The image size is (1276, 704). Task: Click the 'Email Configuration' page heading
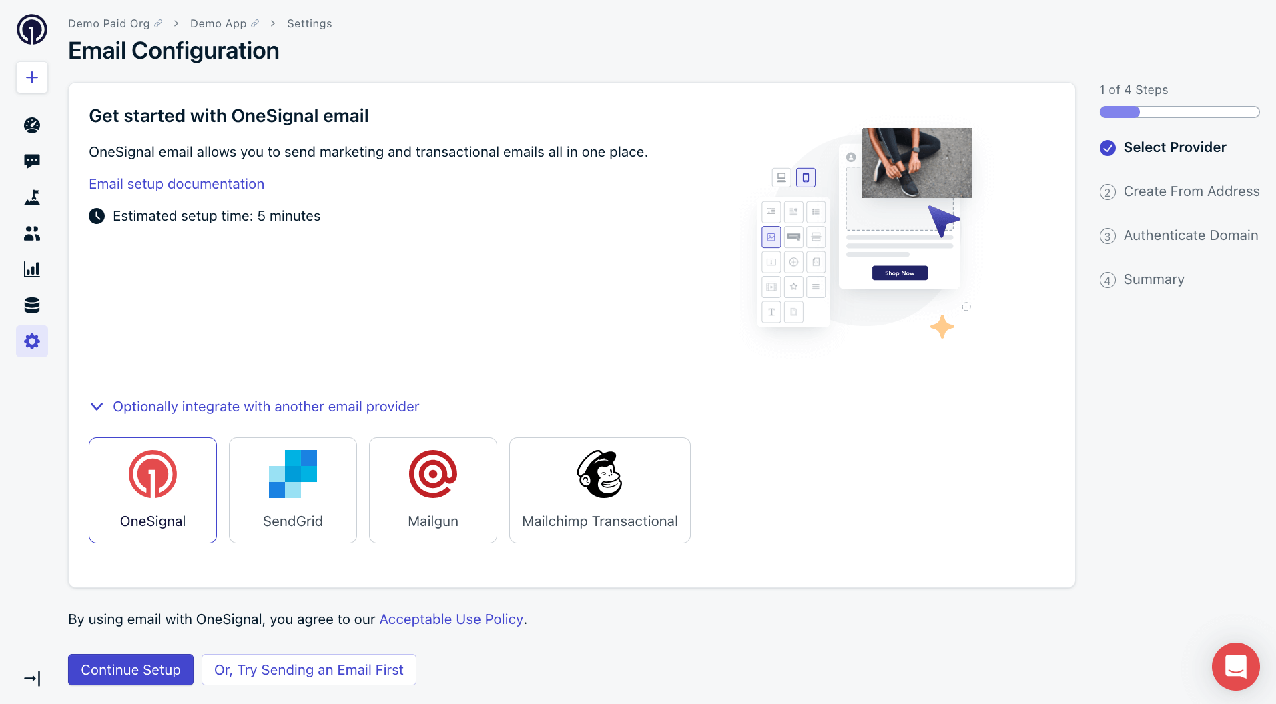174,51
